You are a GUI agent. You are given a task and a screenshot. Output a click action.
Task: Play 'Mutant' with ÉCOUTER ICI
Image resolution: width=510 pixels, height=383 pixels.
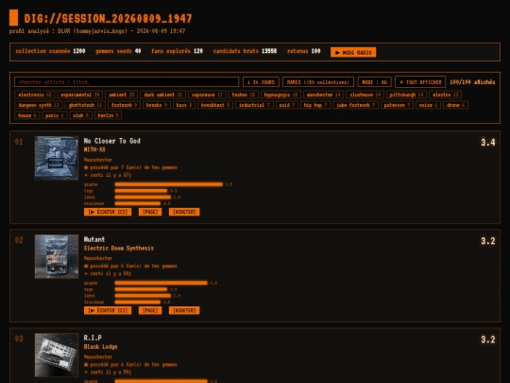(108, 311)
